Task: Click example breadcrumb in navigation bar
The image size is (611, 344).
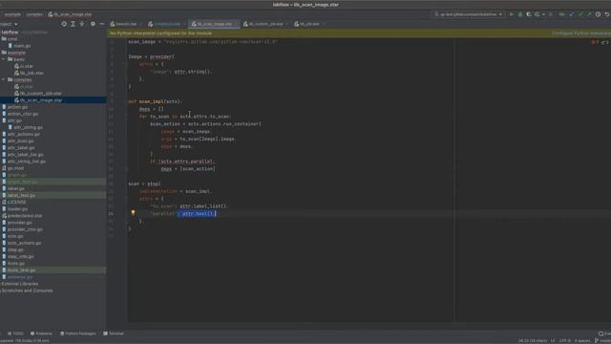Action: pos(12,14)
